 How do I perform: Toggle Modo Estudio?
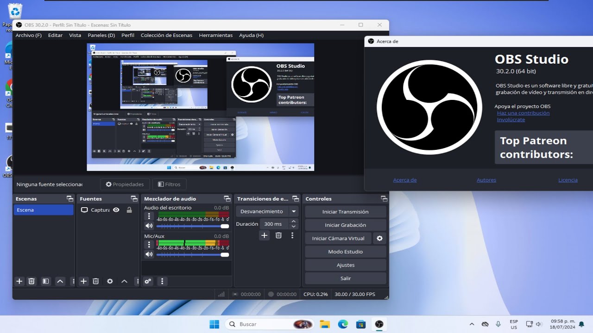click(346, 252)
